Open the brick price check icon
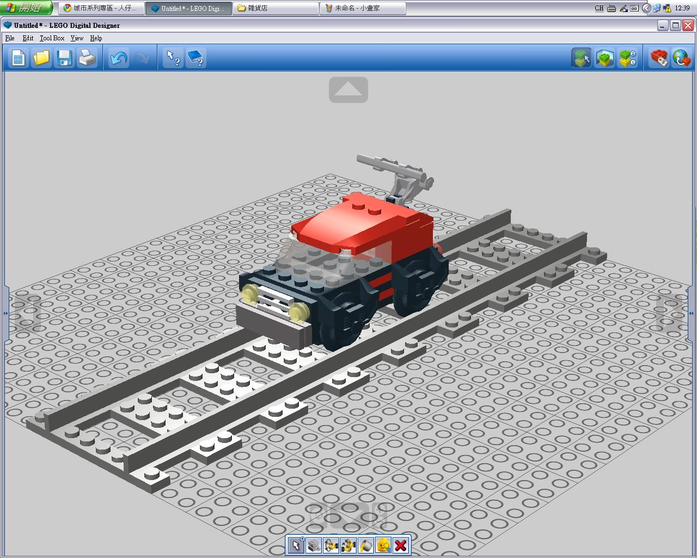The width and height of the screenshot is (697, 558). tap(659, 58)
